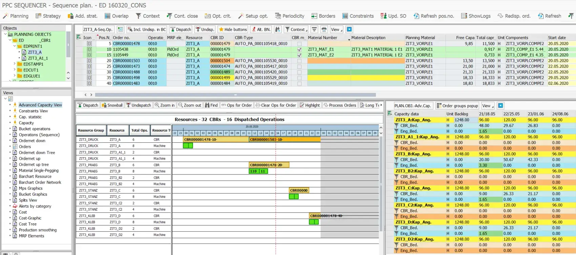Close the sequence table with blue X icon
Screen dimensions: 576x255
tap(349, 29)
